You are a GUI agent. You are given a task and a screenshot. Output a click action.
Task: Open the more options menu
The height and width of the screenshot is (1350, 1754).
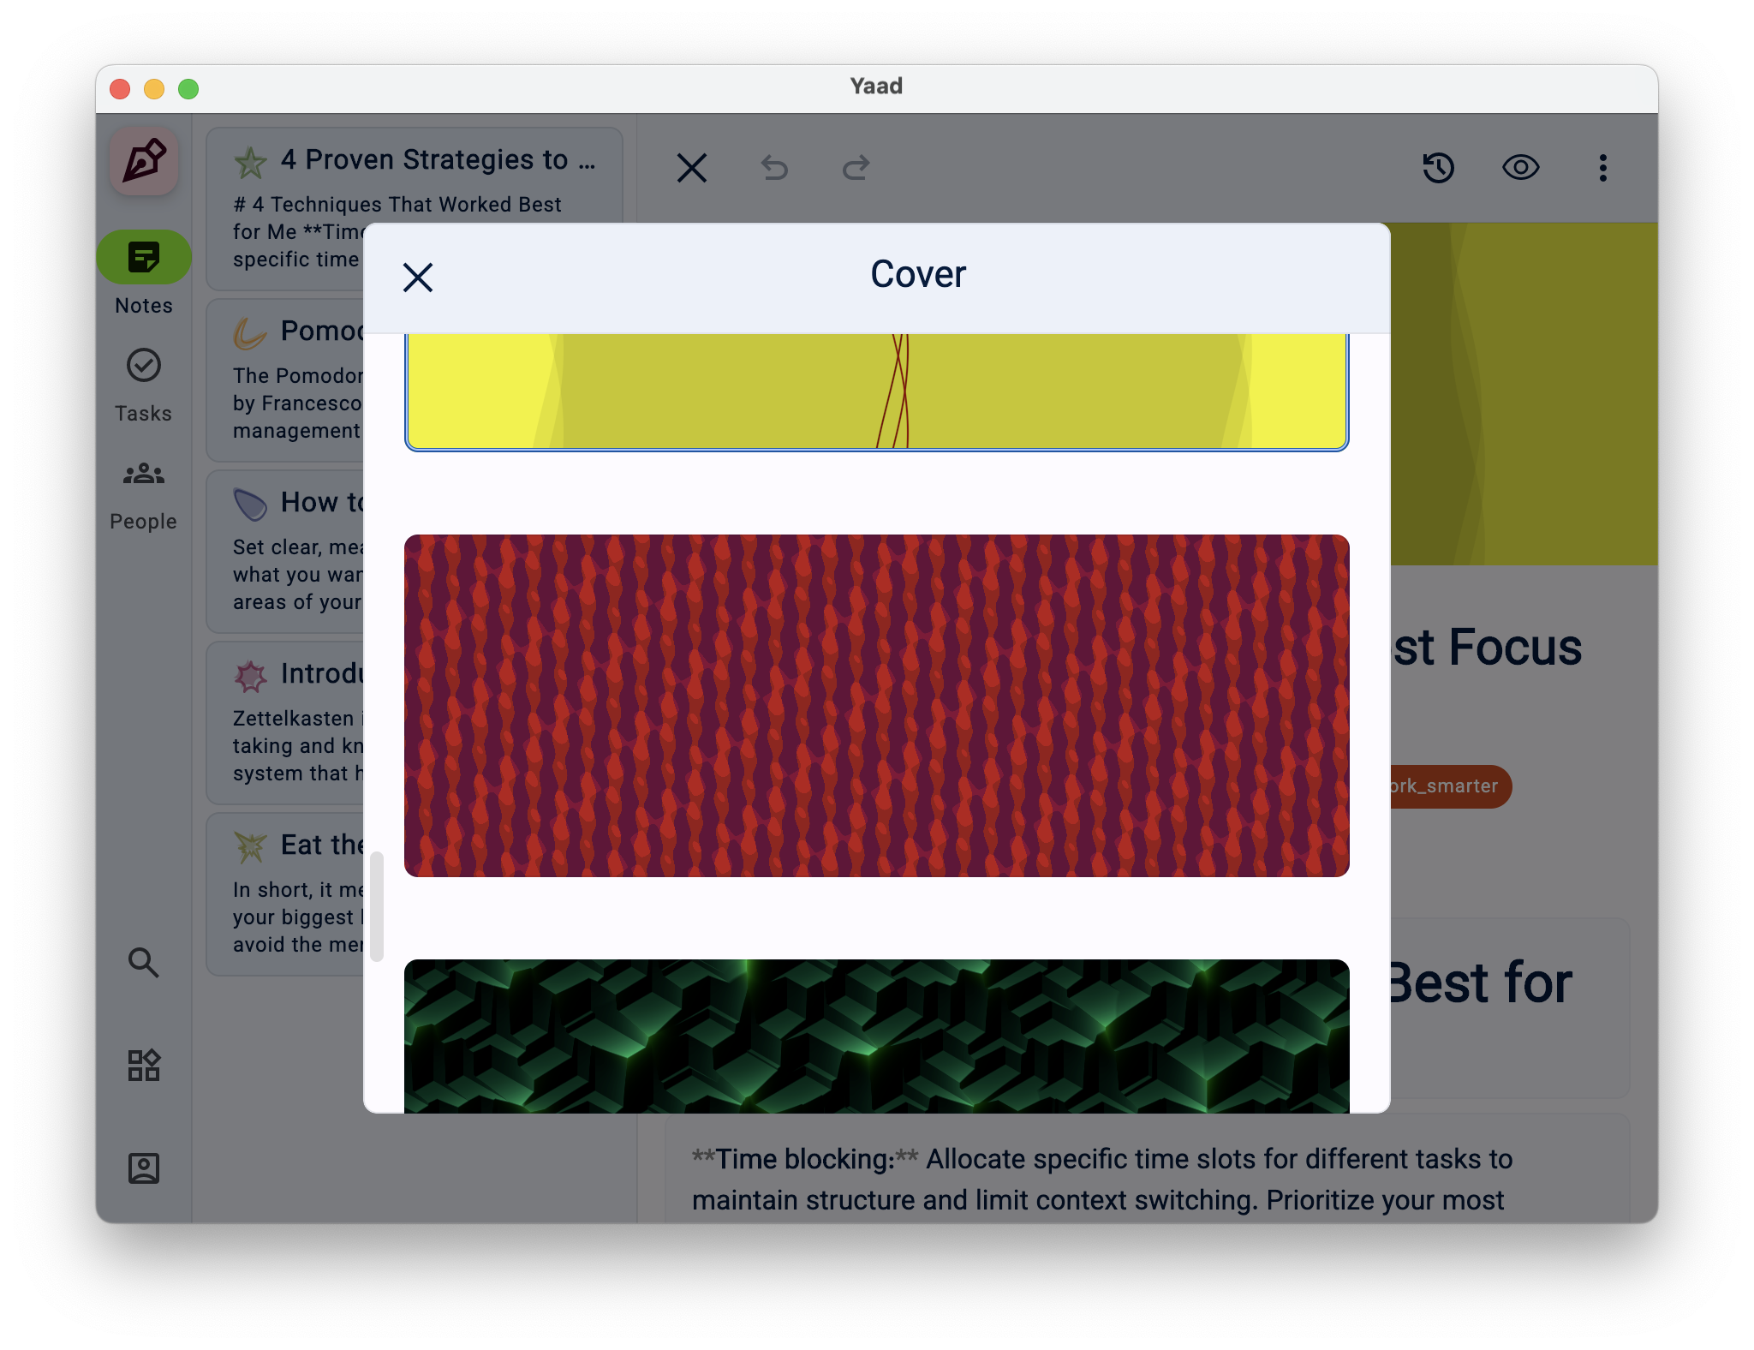(1603, 168)
